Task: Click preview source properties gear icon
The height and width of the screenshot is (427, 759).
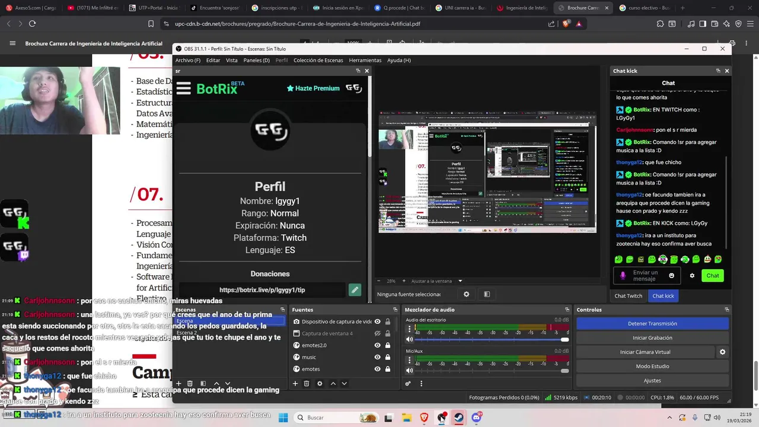Action: point(467,294)
